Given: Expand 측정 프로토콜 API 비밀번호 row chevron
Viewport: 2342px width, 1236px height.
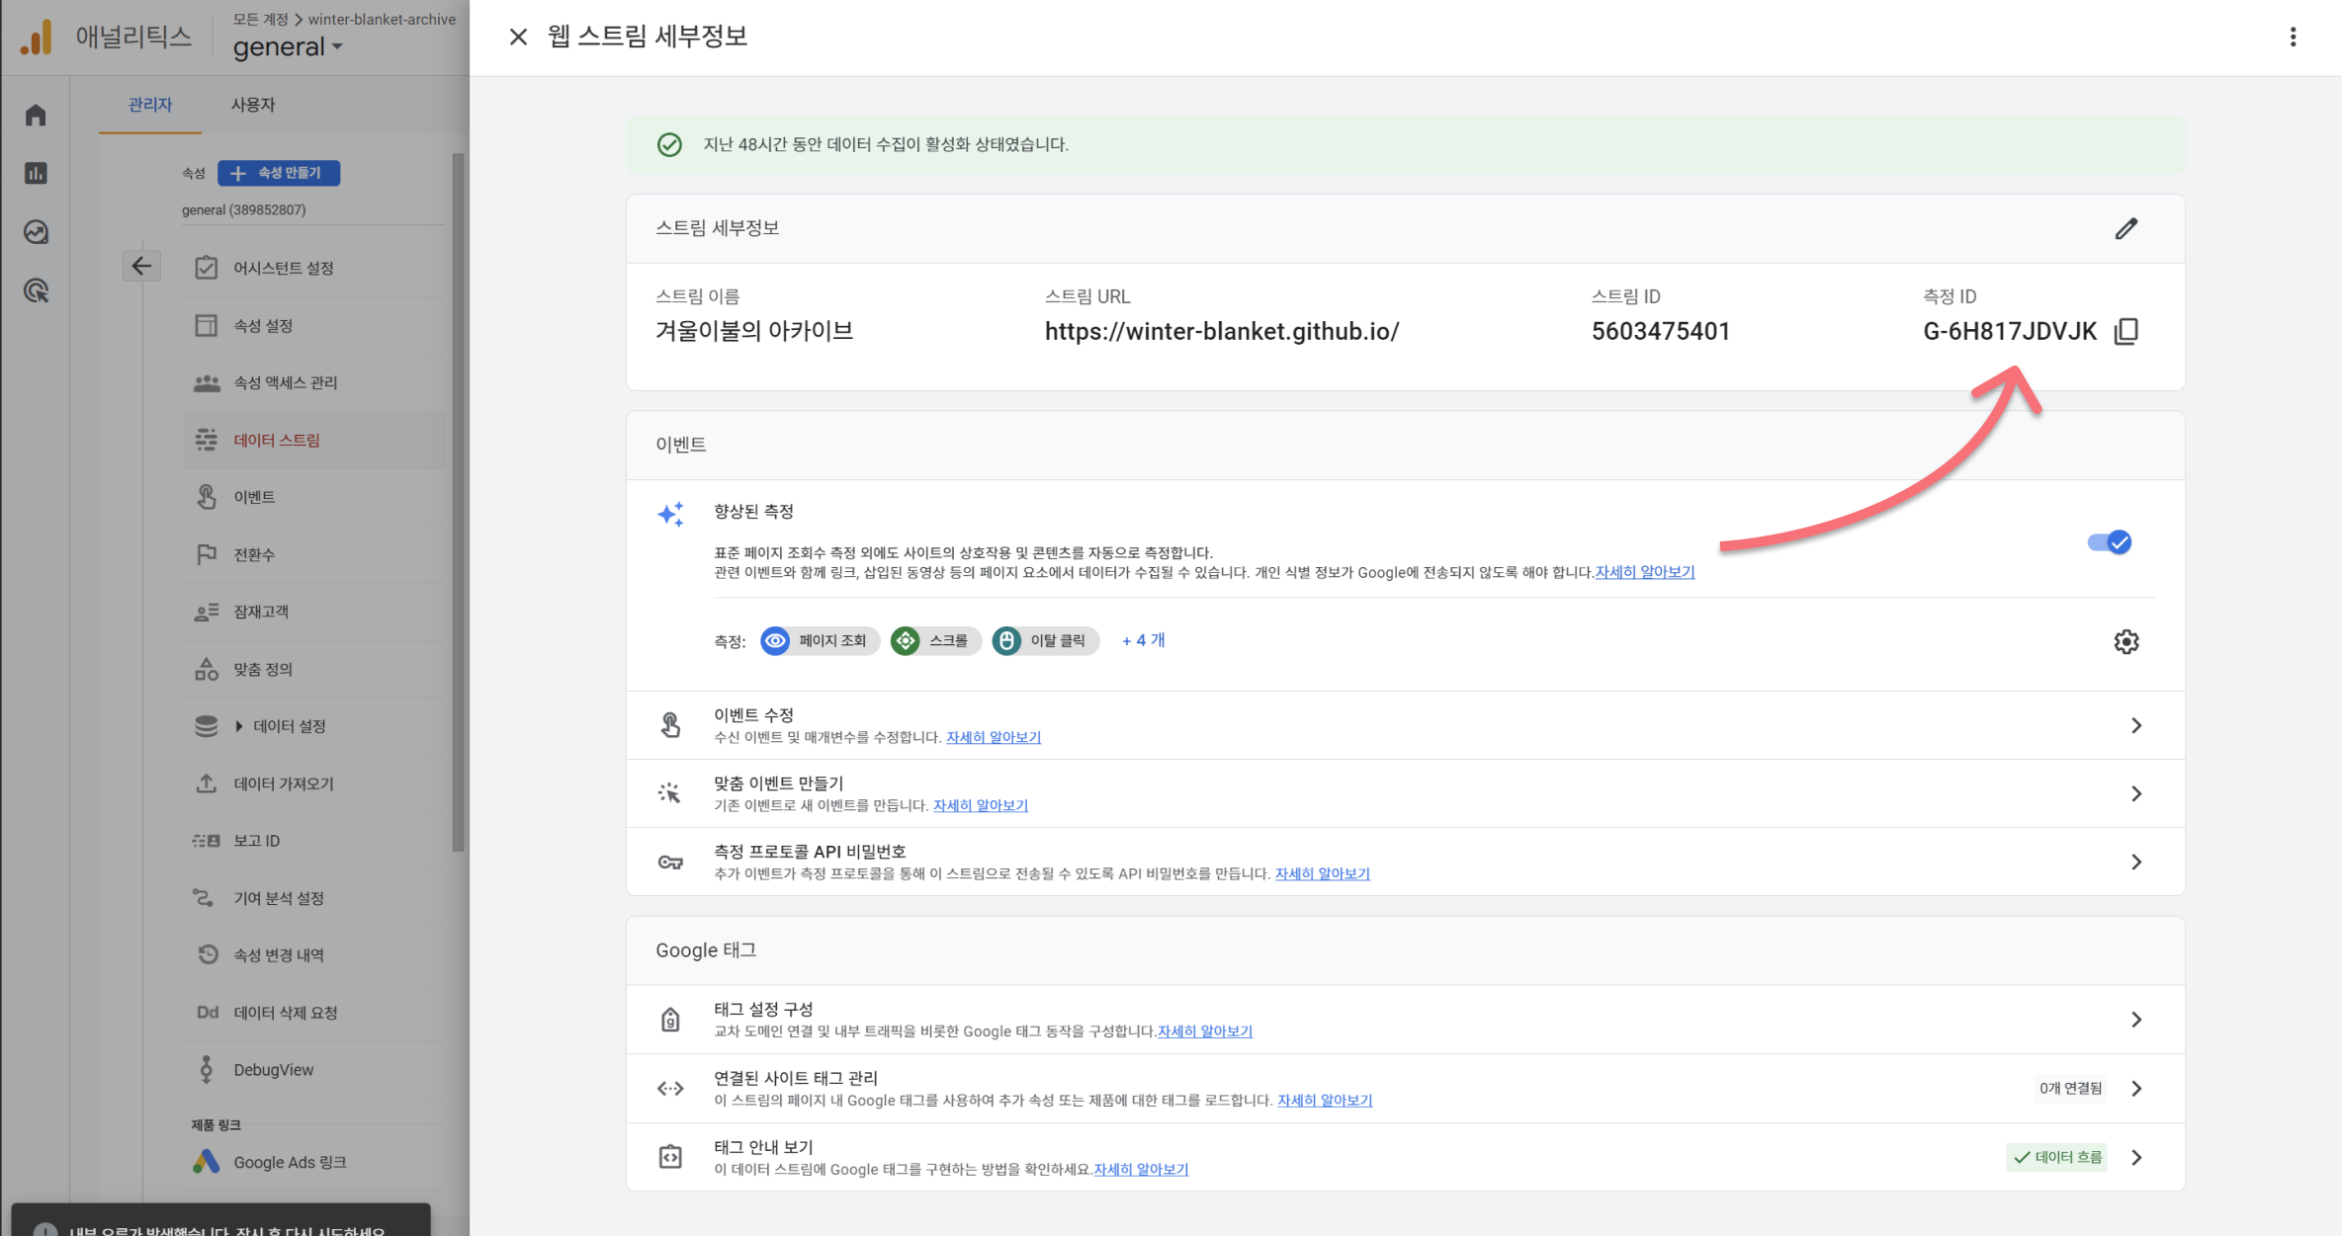Looking at the screenshot, I should tap(2136, 862).
